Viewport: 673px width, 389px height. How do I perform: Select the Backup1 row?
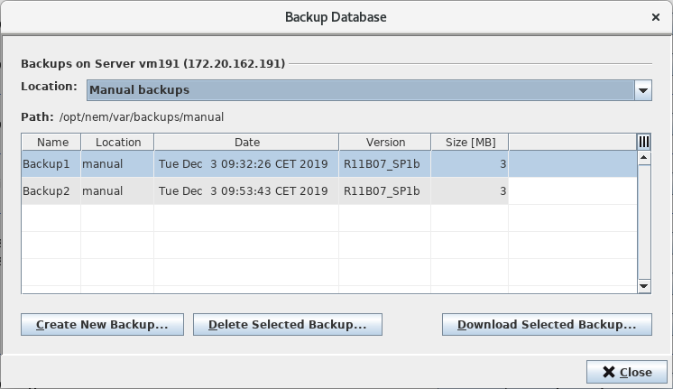(x=46, y=164)
